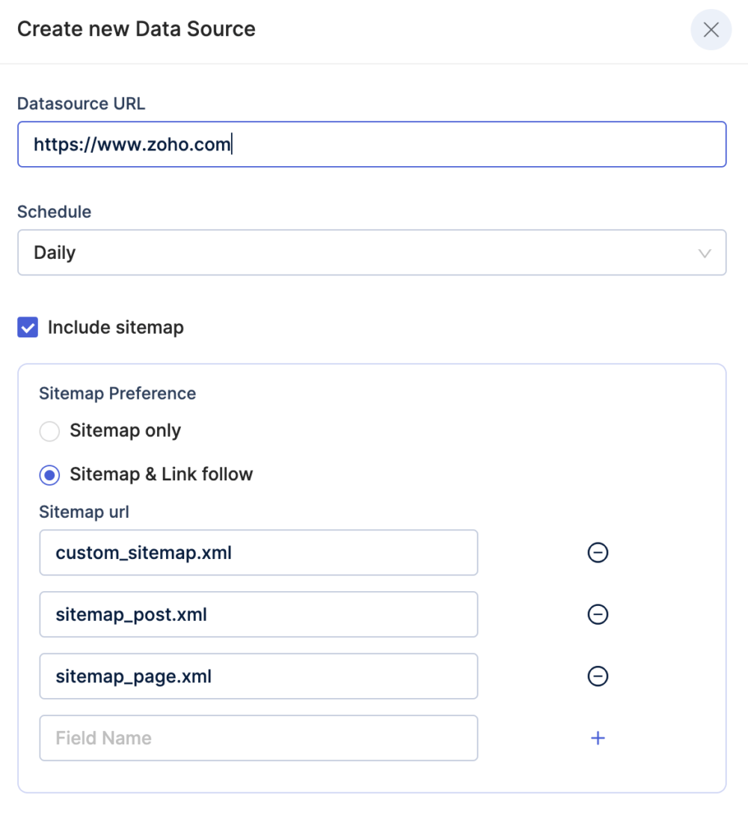Edit the sitemap_post.xml input field

[258, 614]
